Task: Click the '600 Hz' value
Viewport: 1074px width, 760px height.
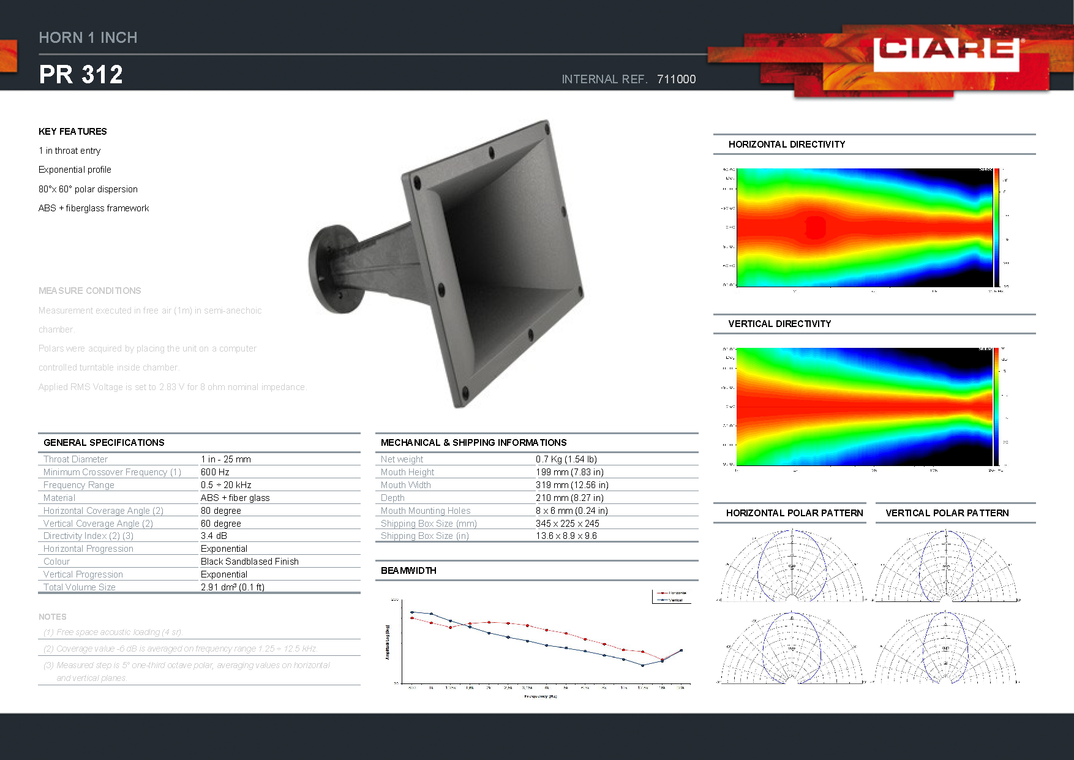Action: [215, 472]
